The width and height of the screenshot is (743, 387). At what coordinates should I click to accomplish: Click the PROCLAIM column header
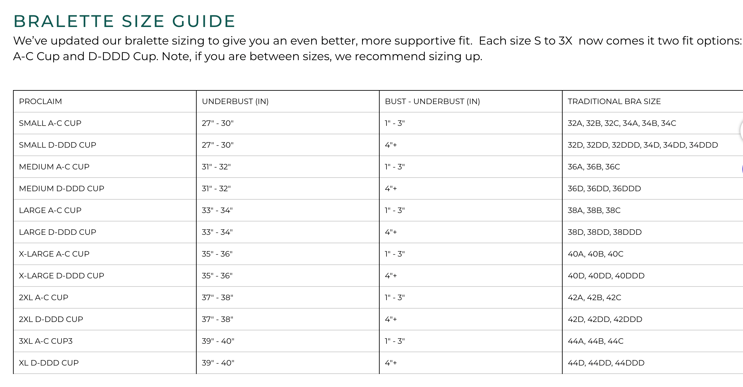[40, 101]
